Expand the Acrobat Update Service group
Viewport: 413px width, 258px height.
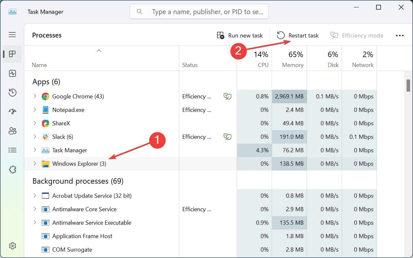[35, 196]
